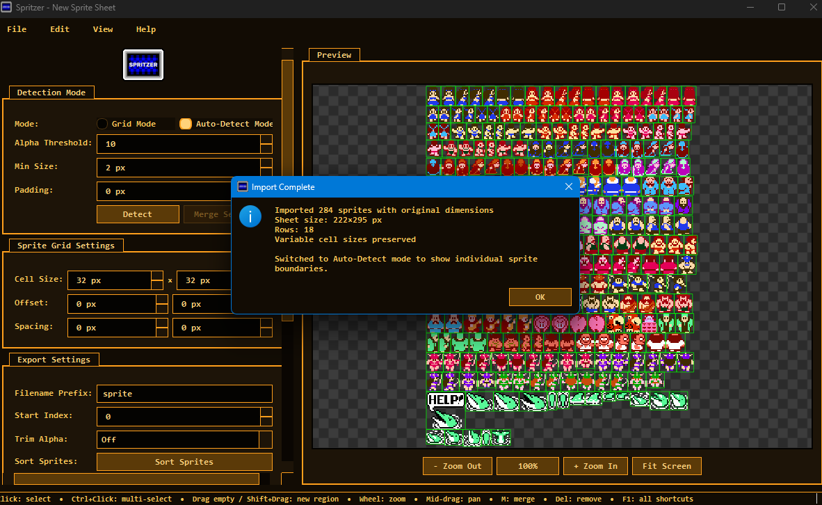Select the Preview tab
This screenshot has height=505, width=822.
pyautogui.click(x=334, y=55)
